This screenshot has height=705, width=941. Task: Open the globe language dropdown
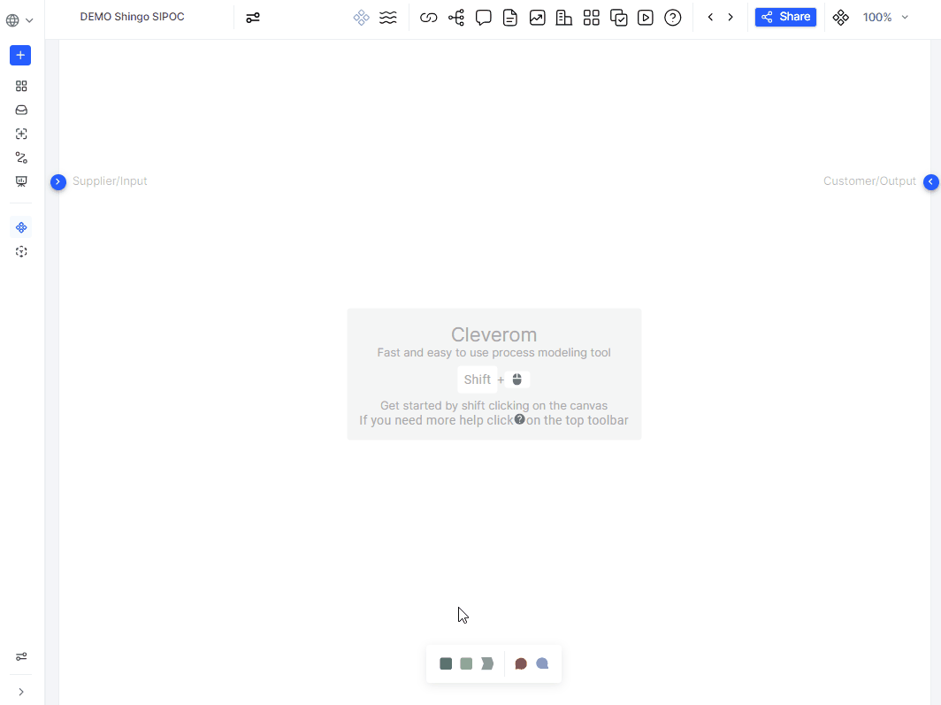coord(19,20)
